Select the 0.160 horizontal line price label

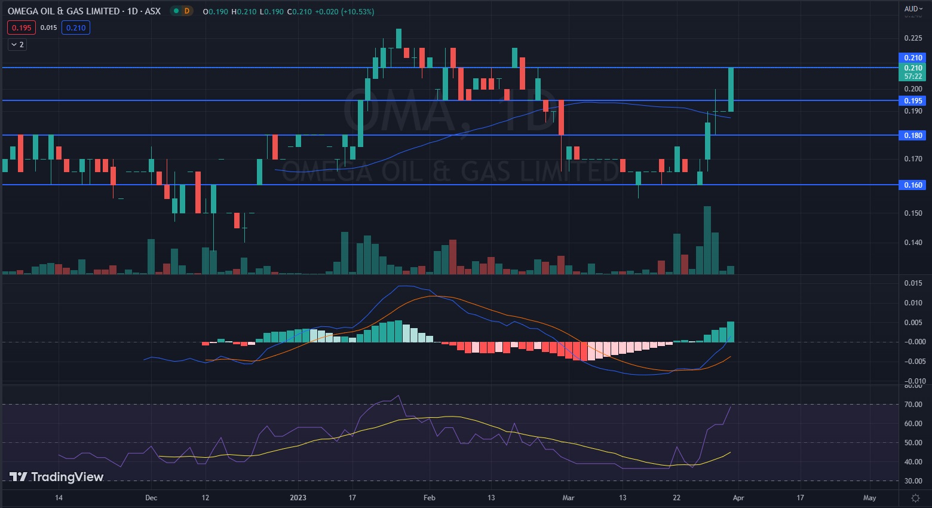[913, 185]
